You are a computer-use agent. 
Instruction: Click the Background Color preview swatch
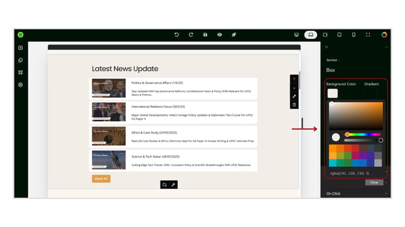(333, 93)
